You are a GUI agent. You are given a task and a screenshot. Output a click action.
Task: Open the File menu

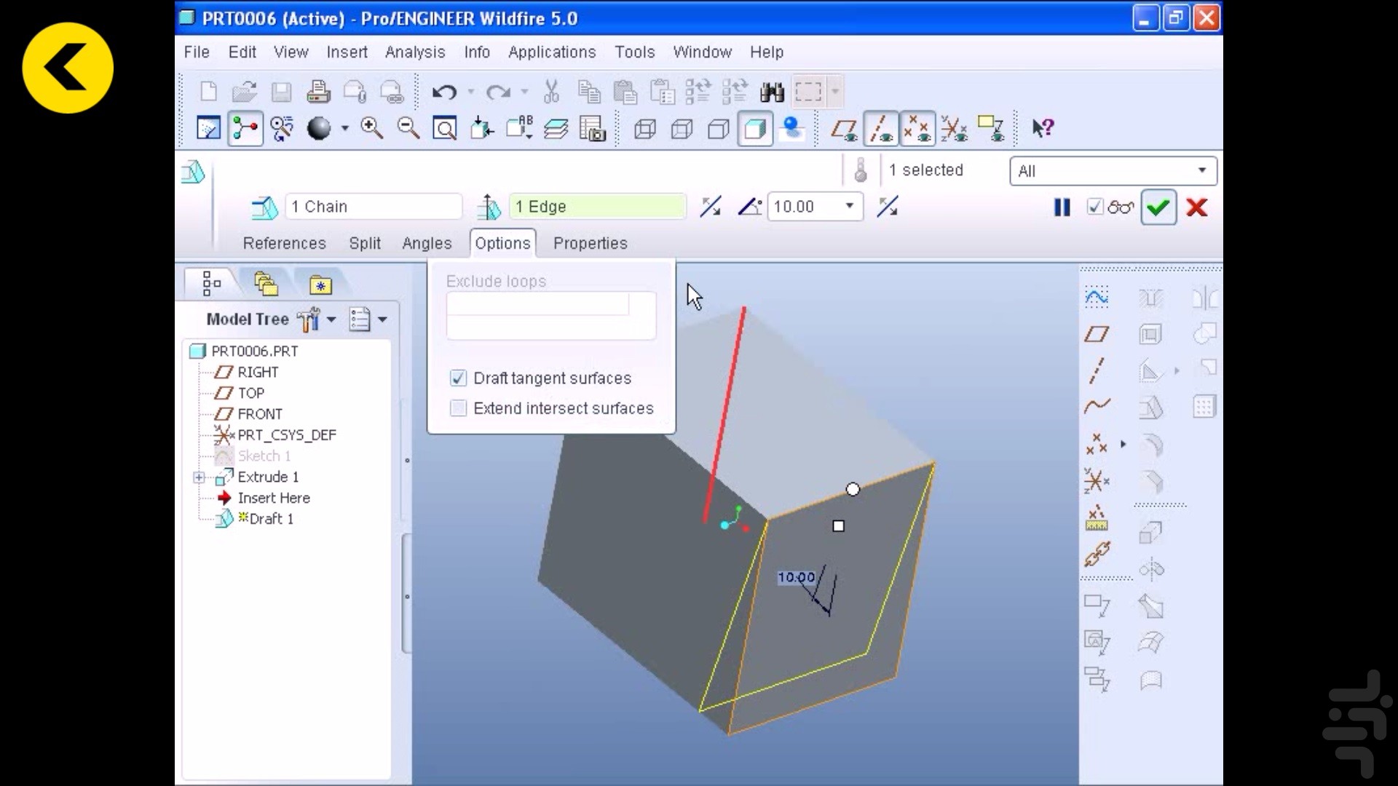(x=197, y=52)
